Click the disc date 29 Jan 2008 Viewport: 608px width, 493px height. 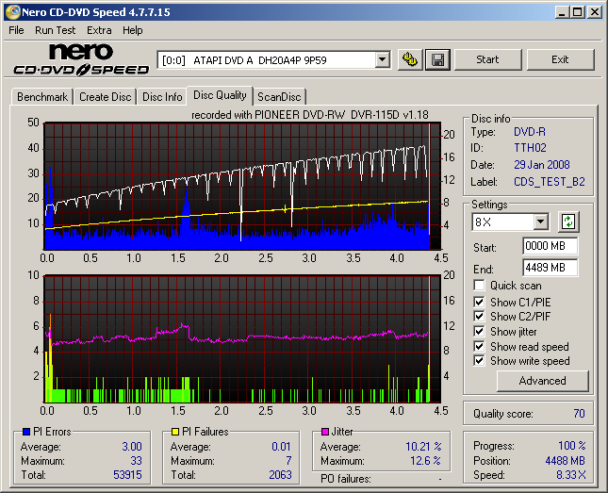tap(542, 164)
